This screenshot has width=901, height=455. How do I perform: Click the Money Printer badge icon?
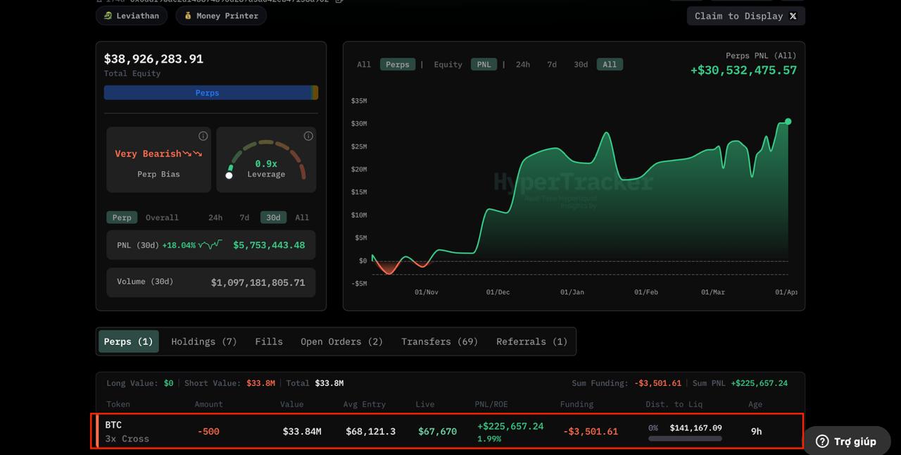coord(188,15)
